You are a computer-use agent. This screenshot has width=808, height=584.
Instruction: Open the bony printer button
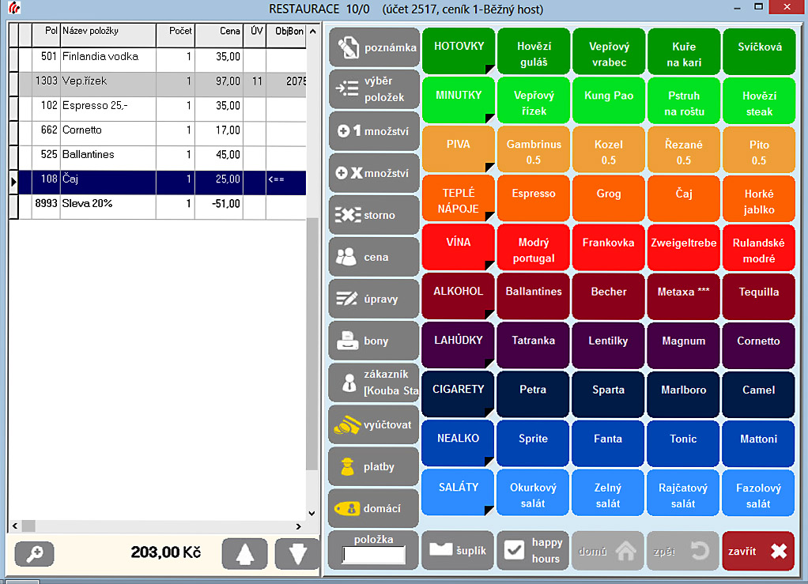(374, 341)
